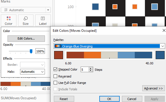Click the Apply button
166x102 pixels.
coord(155,99)
